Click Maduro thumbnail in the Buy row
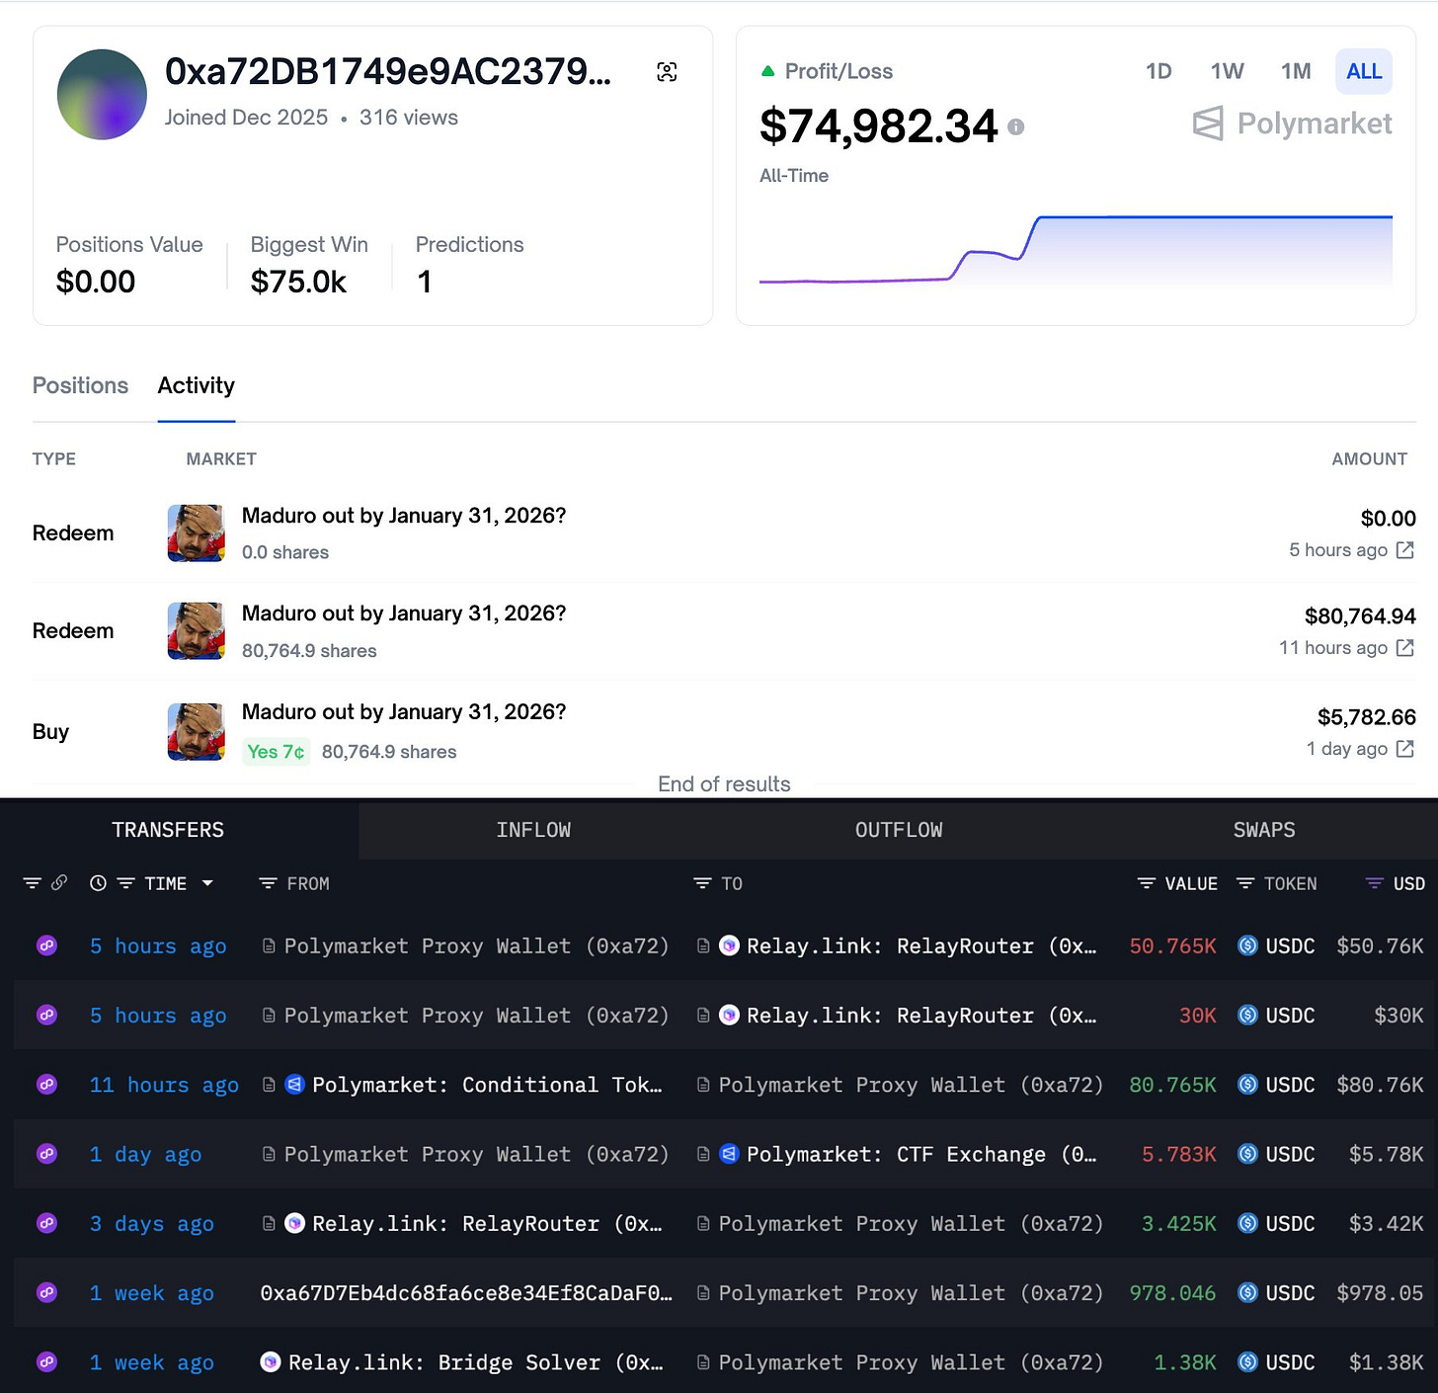 point(197,732)
